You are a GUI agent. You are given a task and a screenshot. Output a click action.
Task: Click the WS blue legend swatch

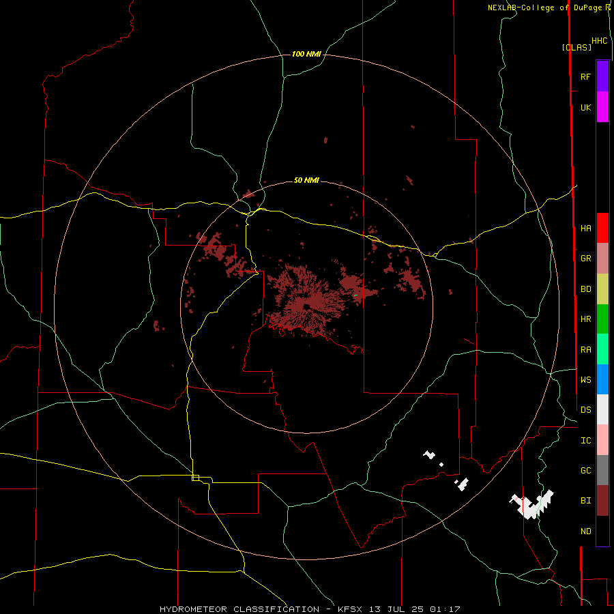602,379
